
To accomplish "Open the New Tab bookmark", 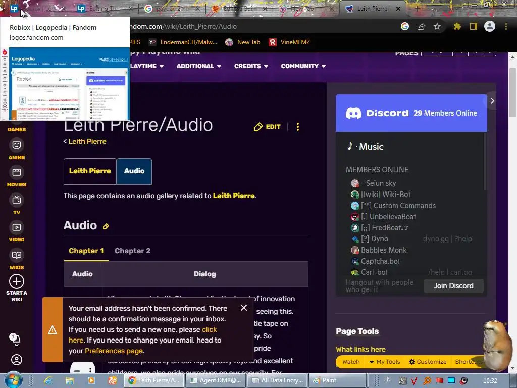I will (243, 42).
